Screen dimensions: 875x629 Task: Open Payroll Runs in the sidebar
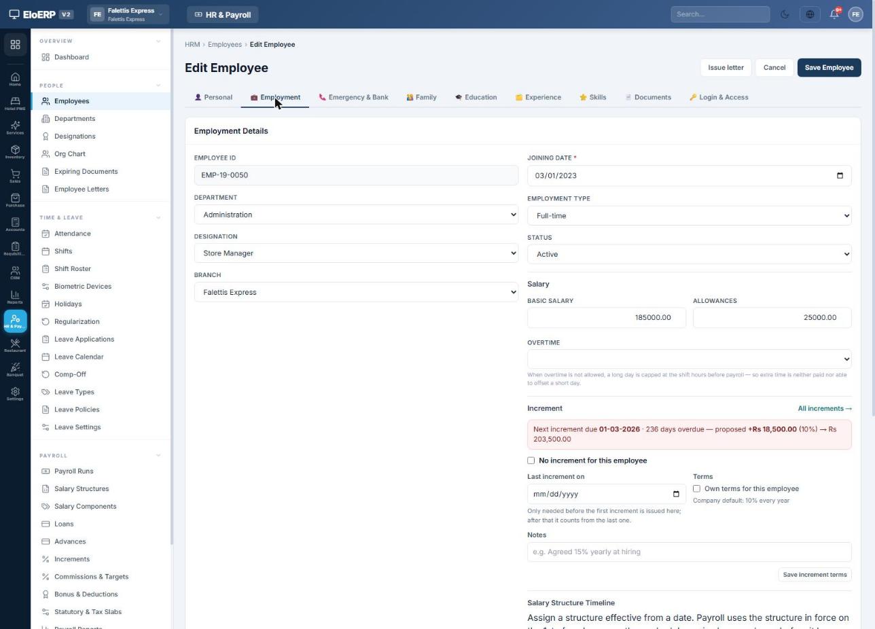coord(73,471)
